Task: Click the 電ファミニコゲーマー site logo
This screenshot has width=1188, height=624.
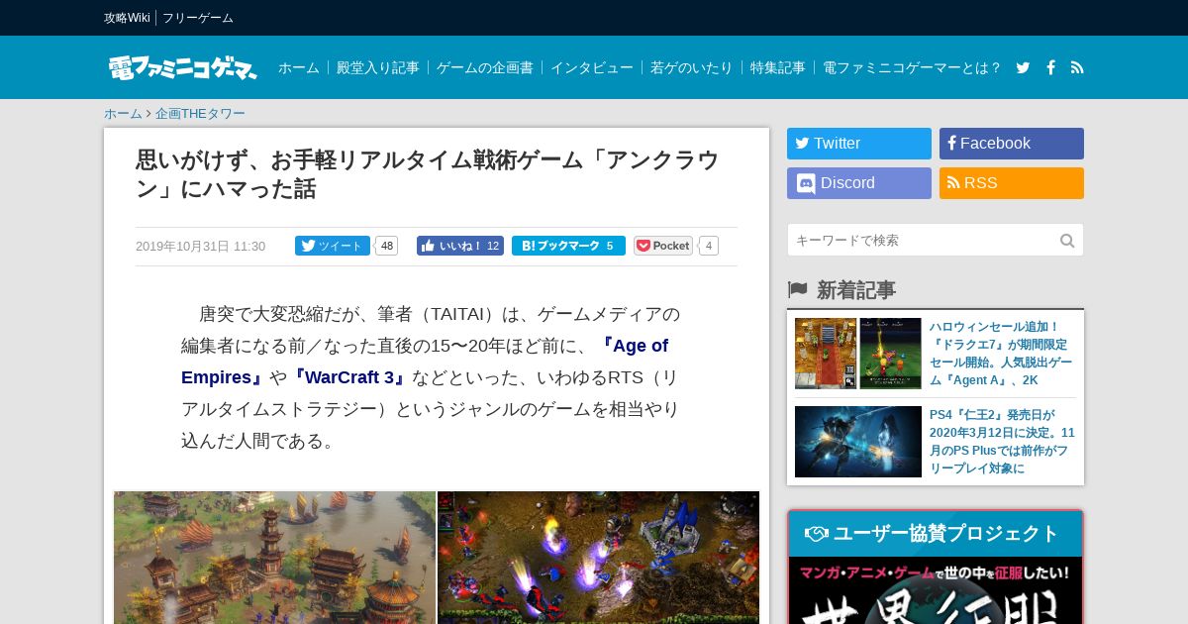Action: 182,67
